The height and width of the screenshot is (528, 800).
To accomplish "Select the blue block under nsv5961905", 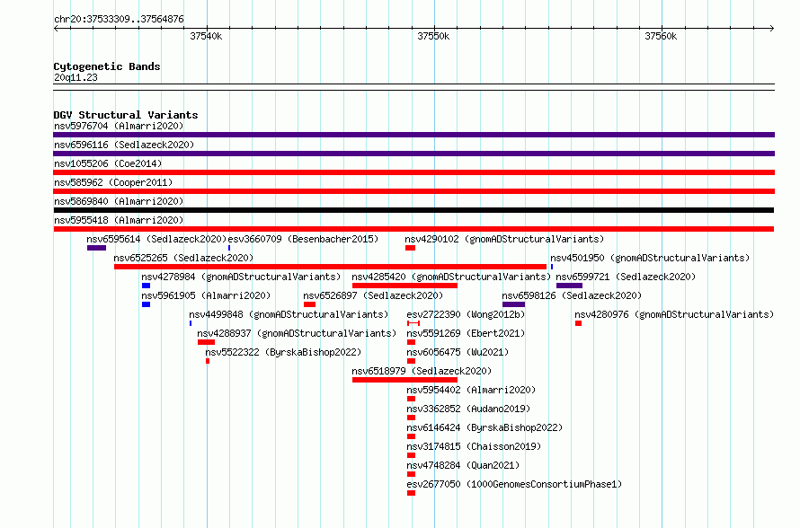I will click(x=146, y=304).
